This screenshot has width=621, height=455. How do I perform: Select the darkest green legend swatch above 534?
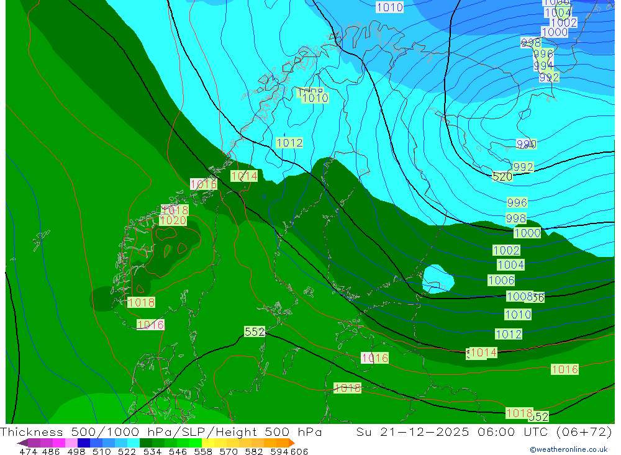pyautogui.click(x=146, y=443)
